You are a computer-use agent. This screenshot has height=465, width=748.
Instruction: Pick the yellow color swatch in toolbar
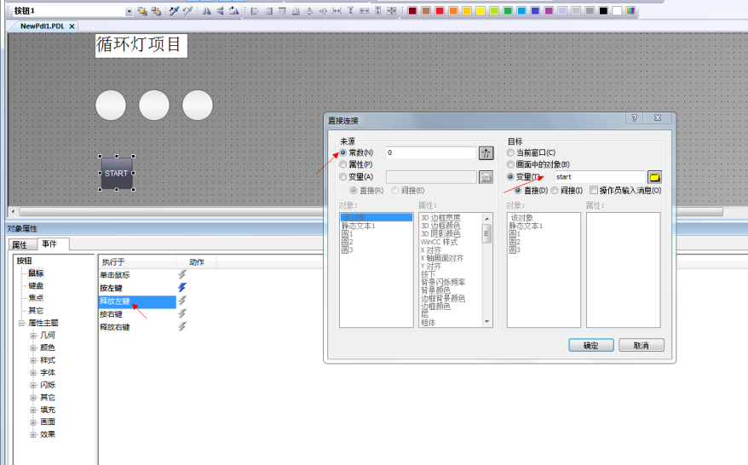(x=480, y=11)
